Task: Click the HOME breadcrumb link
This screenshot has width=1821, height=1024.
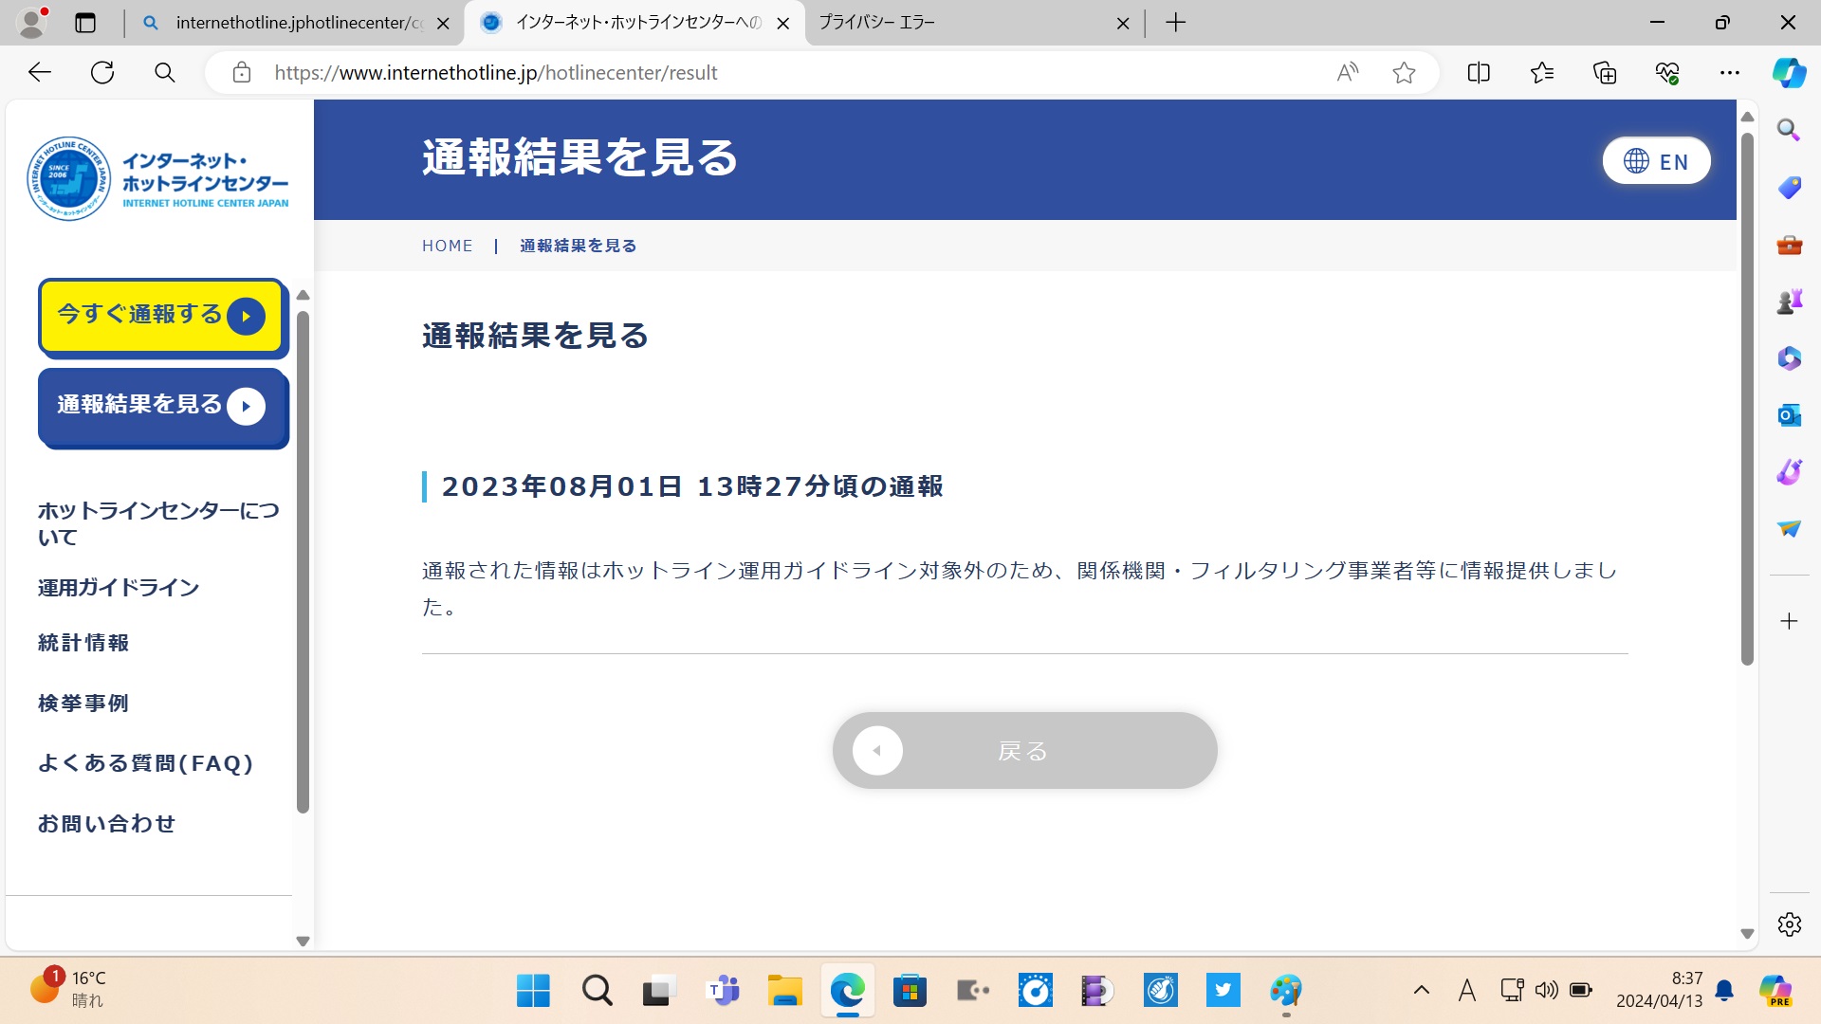Action: 447,246
